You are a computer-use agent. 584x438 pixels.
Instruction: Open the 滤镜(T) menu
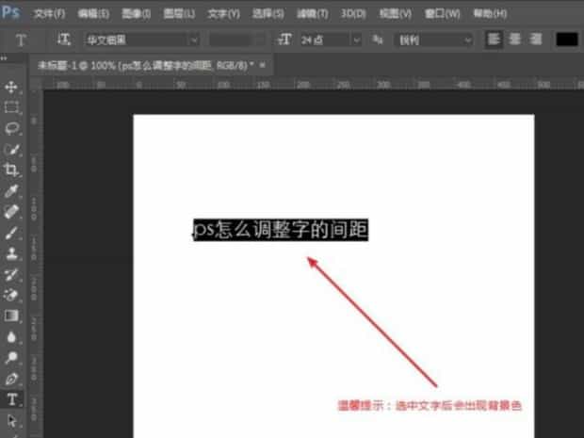pos(312,14)
